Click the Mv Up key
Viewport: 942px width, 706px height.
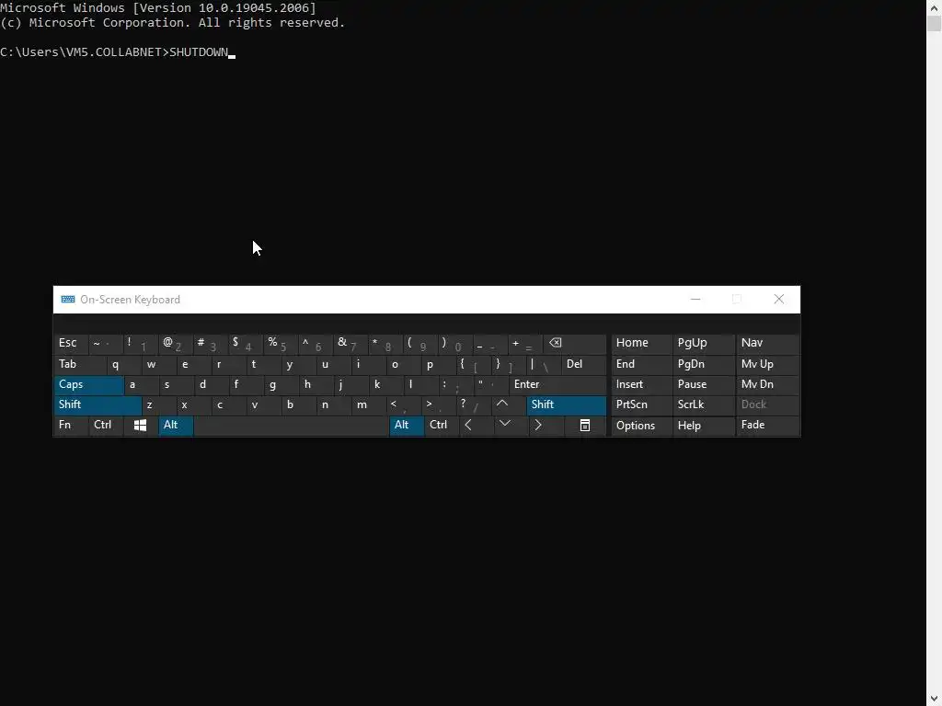(767, 364)
